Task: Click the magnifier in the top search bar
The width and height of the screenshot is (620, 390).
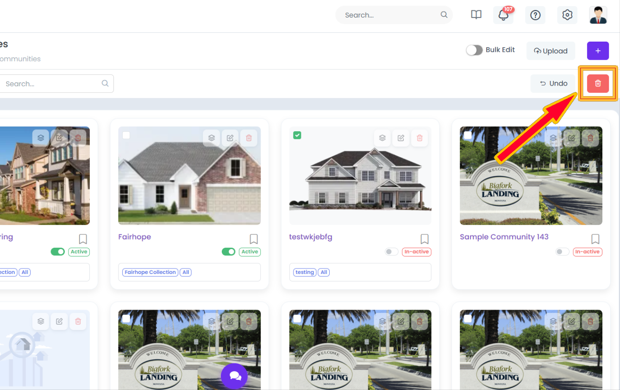Action: [x=444, y=15]
